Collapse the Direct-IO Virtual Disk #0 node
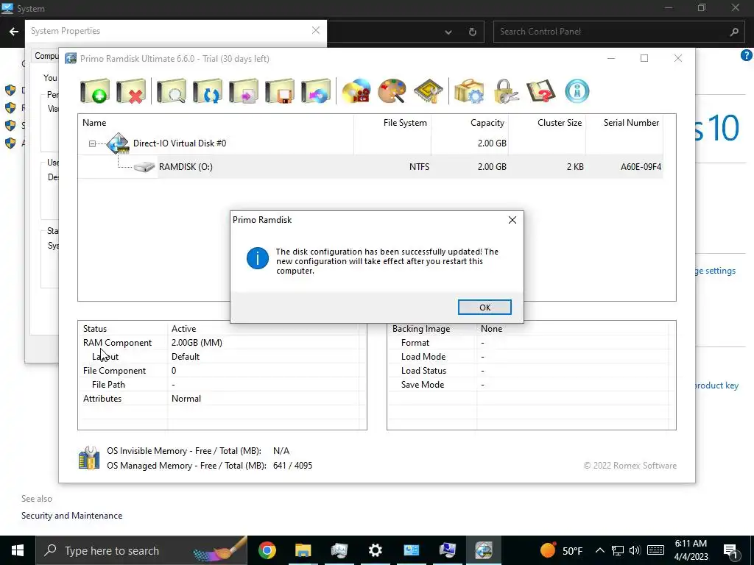This screenshot has height=565, width=754. click(92, 143)
